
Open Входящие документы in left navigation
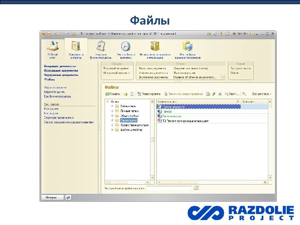(x=60, y=66)
